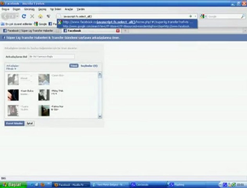Click the Firefox back arrow button
247x188 pixels.
pyautogui.click(x=5, y=16)
